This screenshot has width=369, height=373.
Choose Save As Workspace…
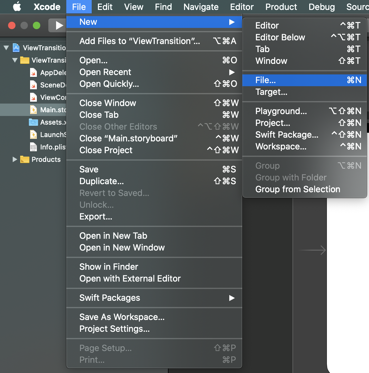154,317
